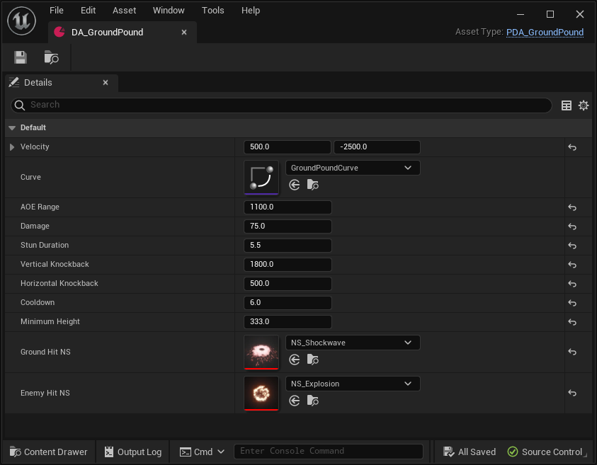Open Source Control options
The width and height of the screenshot is (597, 465).
tap(545, 452)
